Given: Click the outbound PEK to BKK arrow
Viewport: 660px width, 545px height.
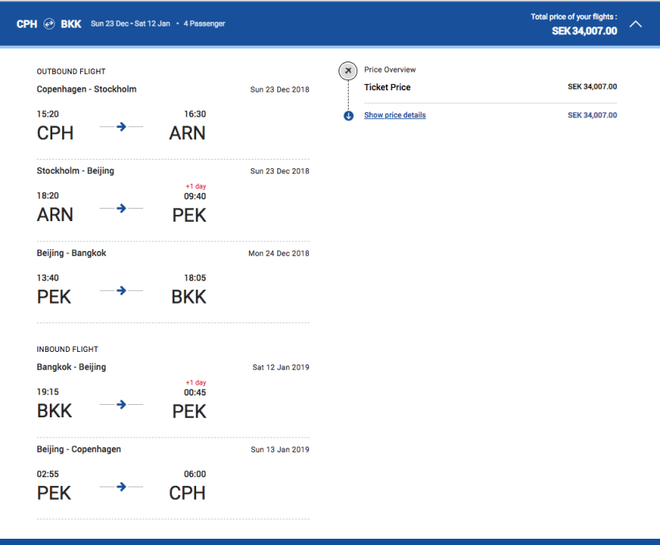Looking at the screenshot, I should click(x=121, y=290).
